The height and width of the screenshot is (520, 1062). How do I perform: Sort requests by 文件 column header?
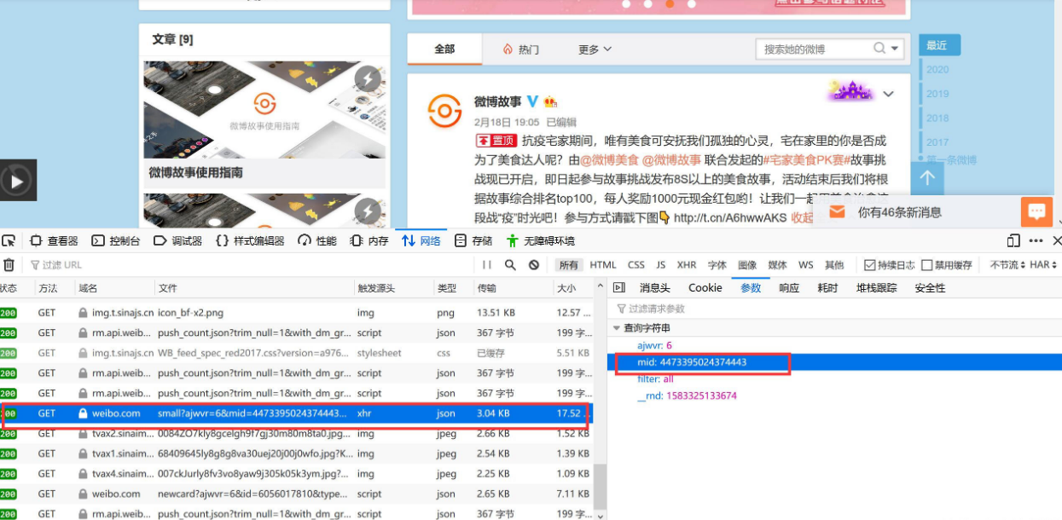pos(255,288)
